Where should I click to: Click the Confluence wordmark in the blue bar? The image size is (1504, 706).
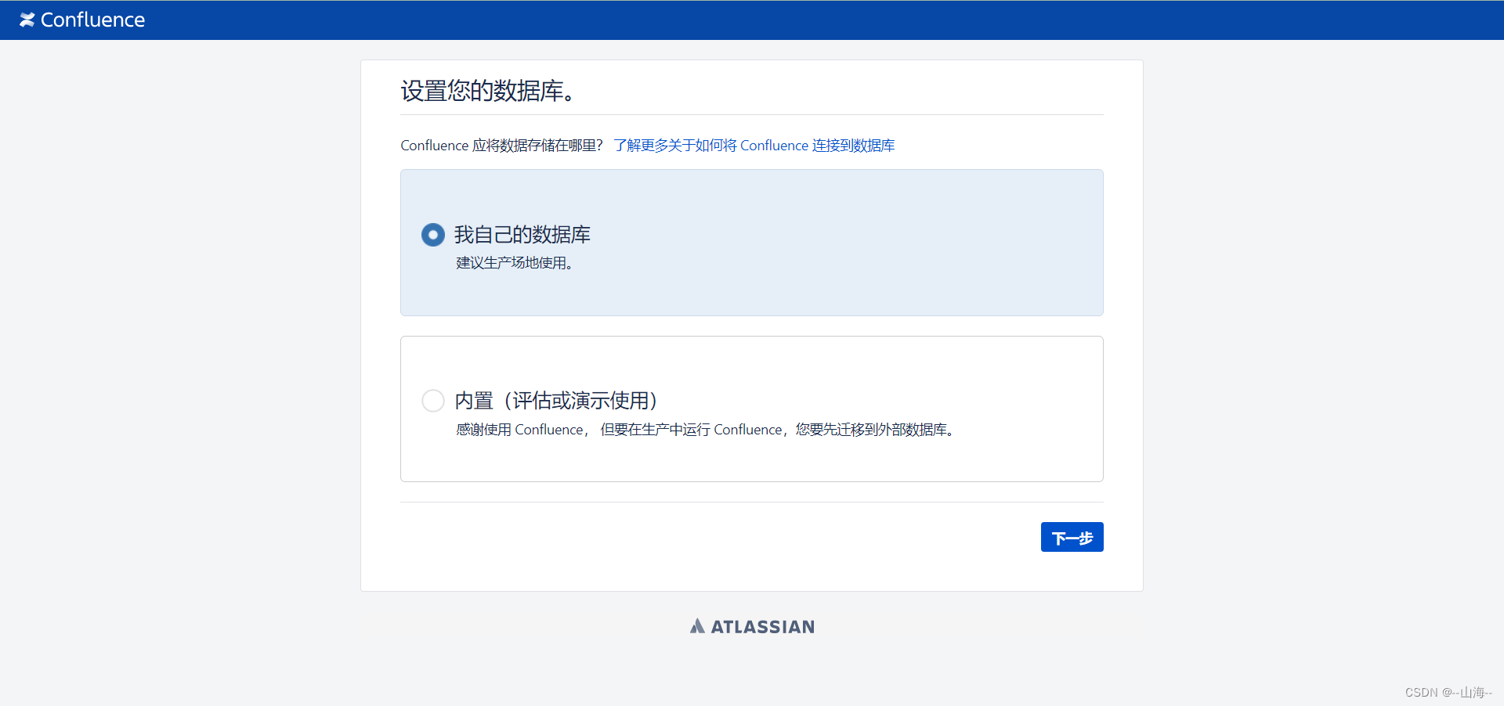pyautogui.click(x=93, y=20)
